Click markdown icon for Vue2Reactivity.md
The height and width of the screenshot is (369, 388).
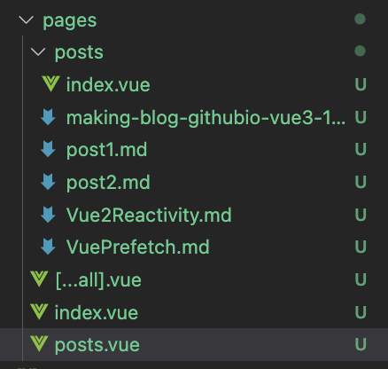click(48, 214)
